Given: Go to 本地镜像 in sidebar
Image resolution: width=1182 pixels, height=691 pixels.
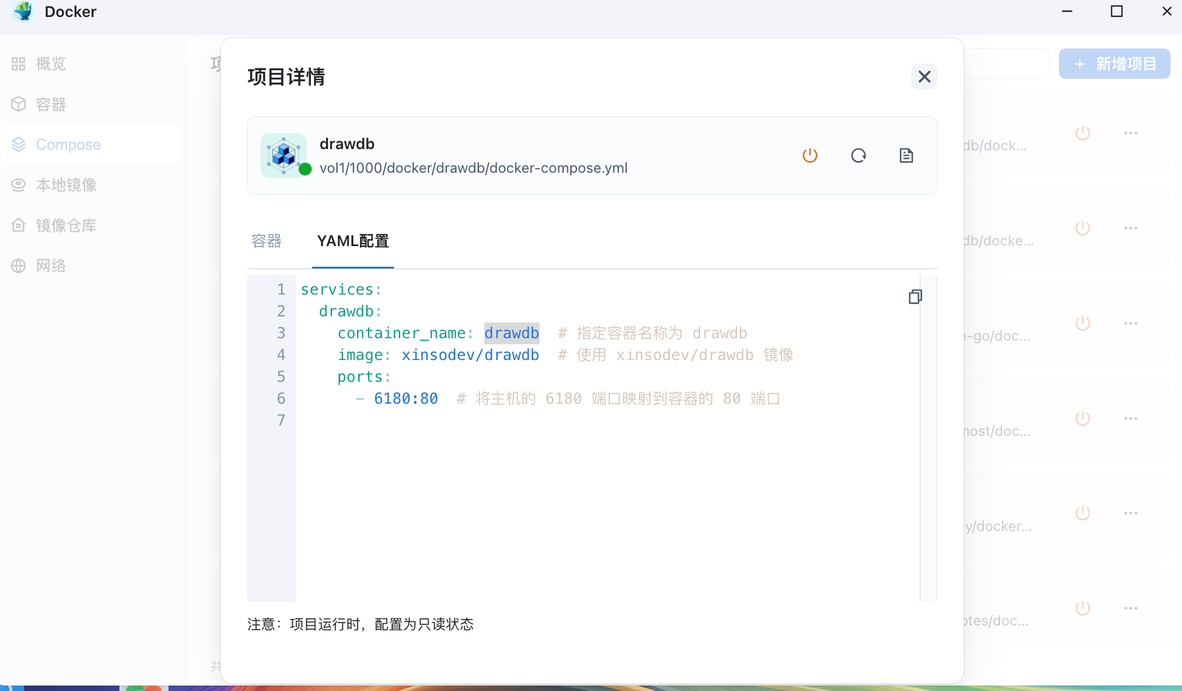Looking at the screenshot, I should [x=65, y=185].
